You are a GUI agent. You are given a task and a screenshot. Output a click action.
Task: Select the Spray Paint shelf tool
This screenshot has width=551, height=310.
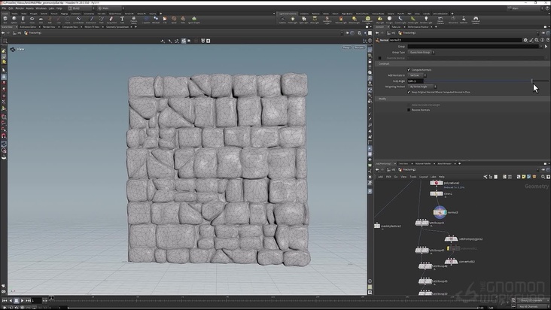[x=111, y=20]
